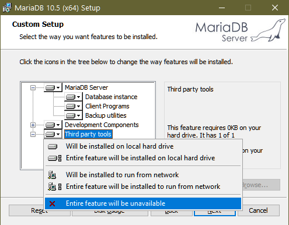
Task: Open Development Components install-state dropdown
Action: (53, 125)
